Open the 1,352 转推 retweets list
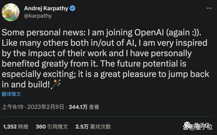The height and width of the screenshot is (135, 217). click(x=16, y=127)
